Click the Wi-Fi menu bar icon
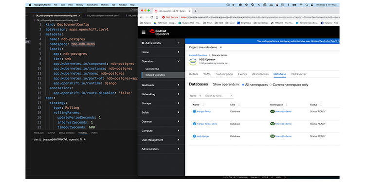Viewport: 365px width, 182px height. 301,5
